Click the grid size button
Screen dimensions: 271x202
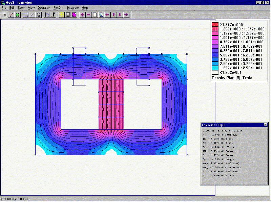click(x=39, y=15)
